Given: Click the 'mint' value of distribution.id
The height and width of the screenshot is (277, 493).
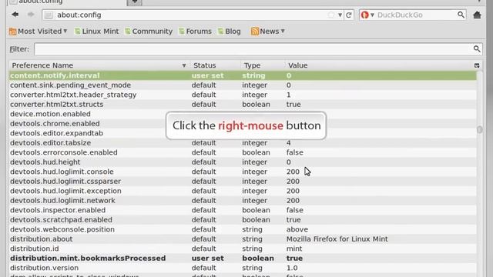Looking at the screenshot, I should pyautogui.click(x=294, y=249).
